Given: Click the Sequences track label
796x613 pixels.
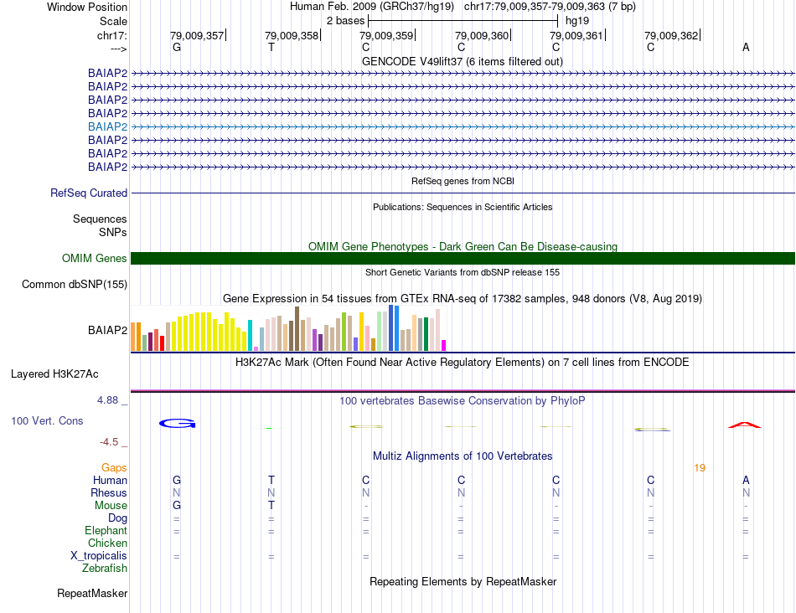Looking at the screenshot, I should point(100,219).
